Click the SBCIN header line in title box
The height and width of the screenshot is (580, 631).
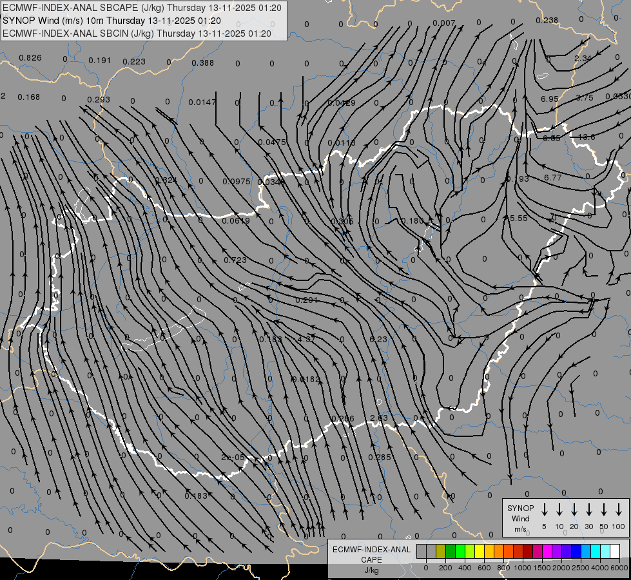[x=137, y=34]
